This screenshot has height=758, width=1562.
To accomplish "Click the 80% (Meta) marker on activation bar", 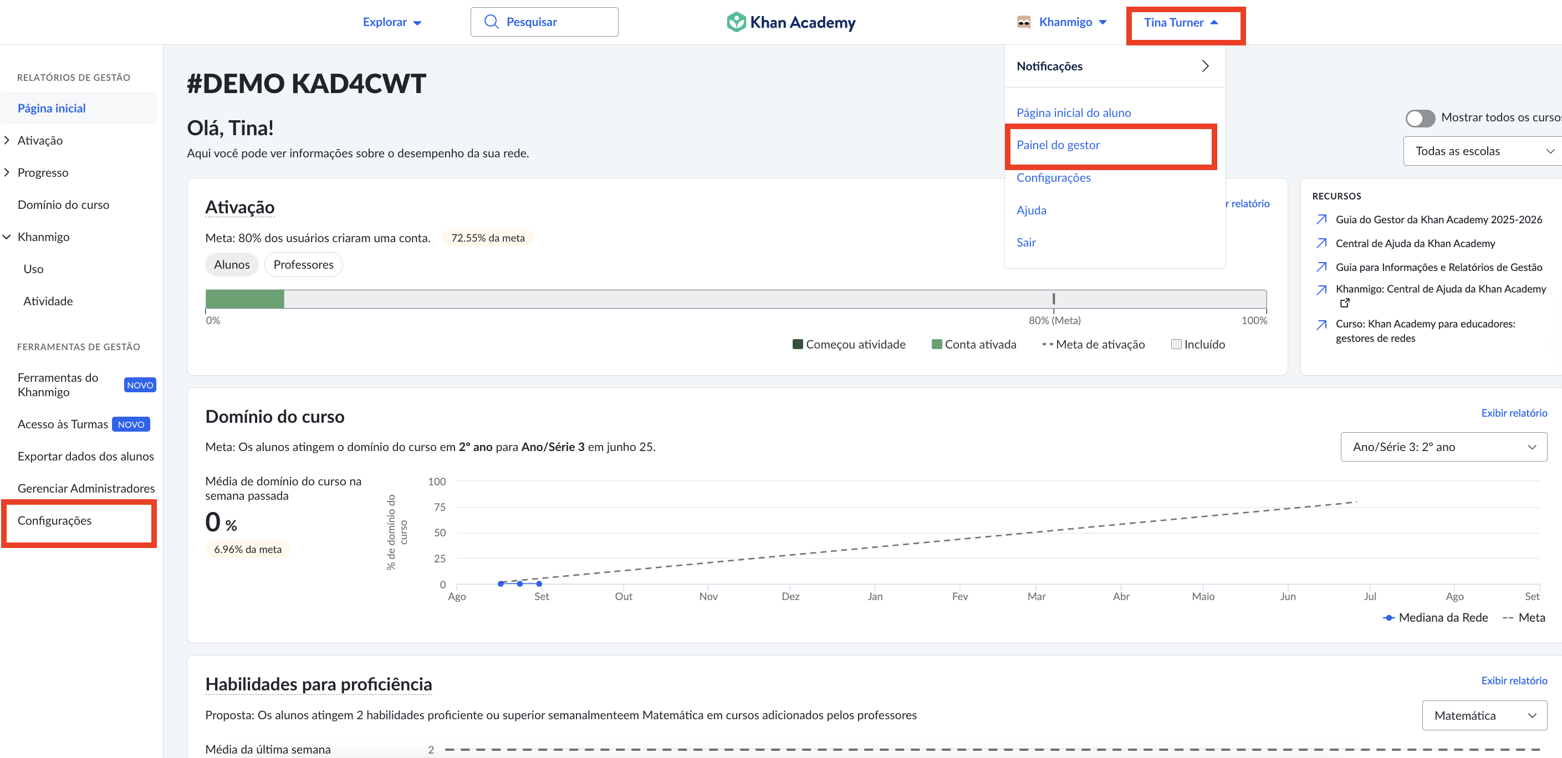I will point(1054,299).
